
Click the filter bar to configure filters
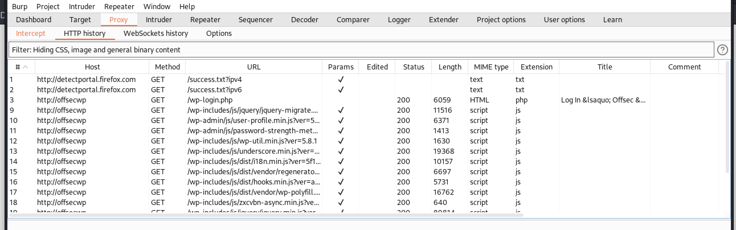click(x=360, y=50)
